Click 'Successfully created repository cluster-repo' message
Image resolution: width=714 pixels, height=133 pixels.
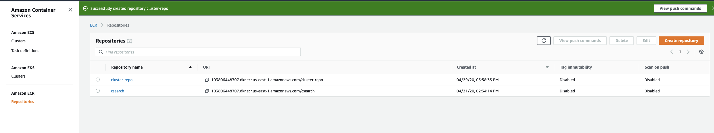pyautogui.click(x=129, y=8)
